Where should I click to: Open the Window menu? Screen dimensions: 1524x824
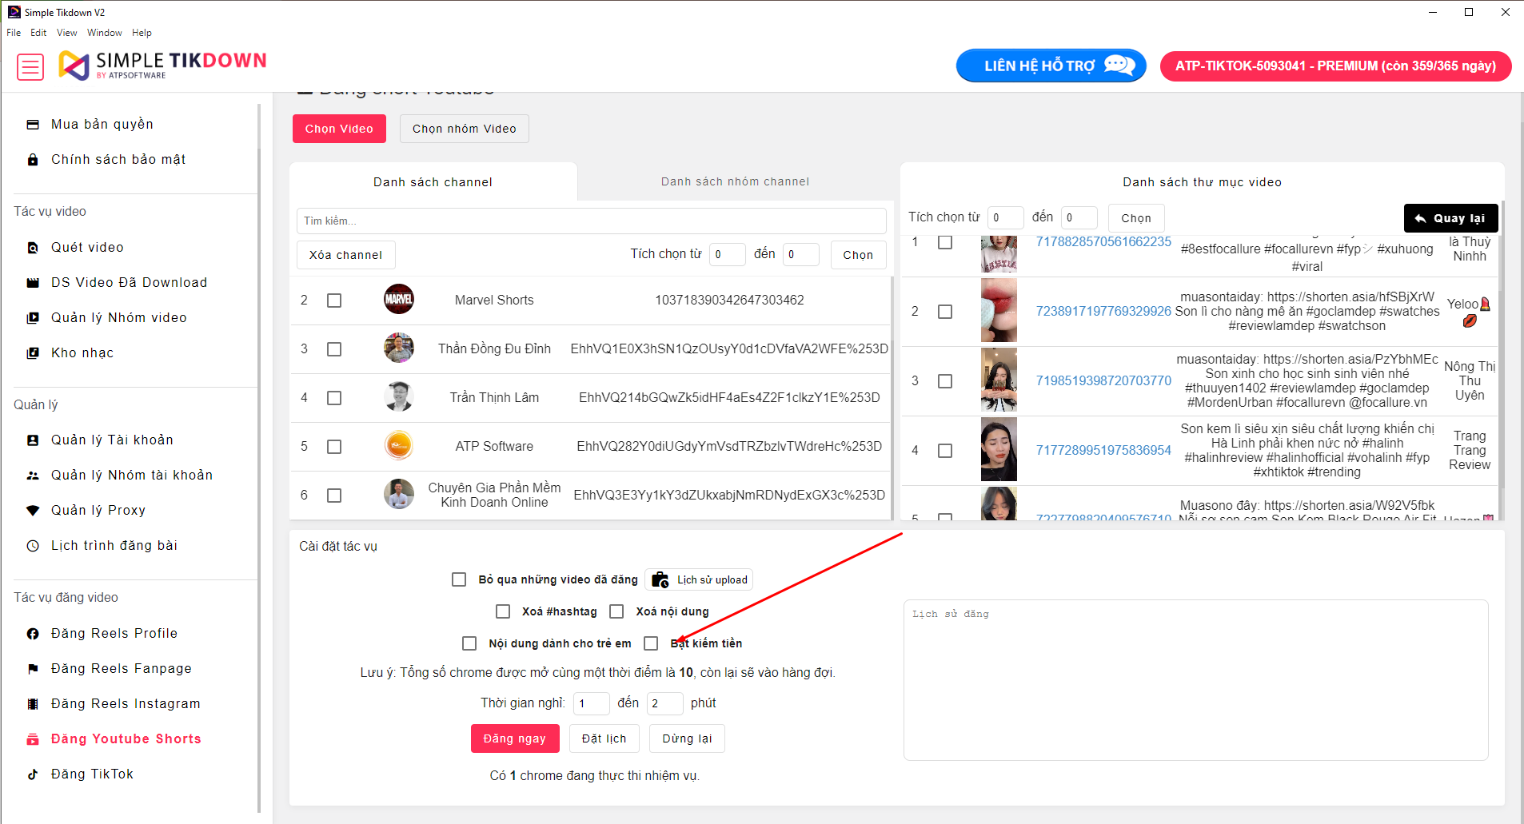pos(105,33)
